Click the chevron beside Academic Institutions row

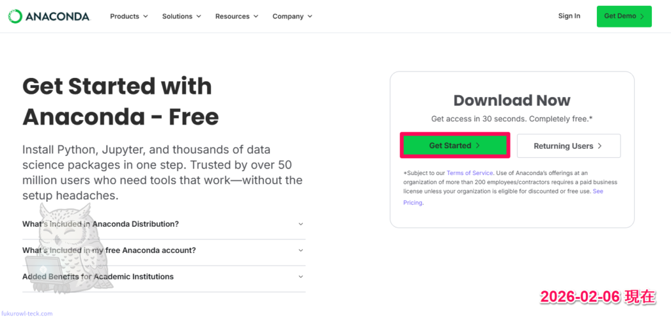[x=301, y=276]
